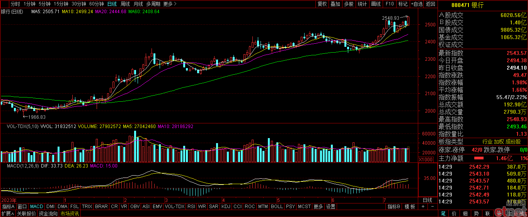Open F10 company info
Viewport: 528px width, 217px height.
click(390, 4)
